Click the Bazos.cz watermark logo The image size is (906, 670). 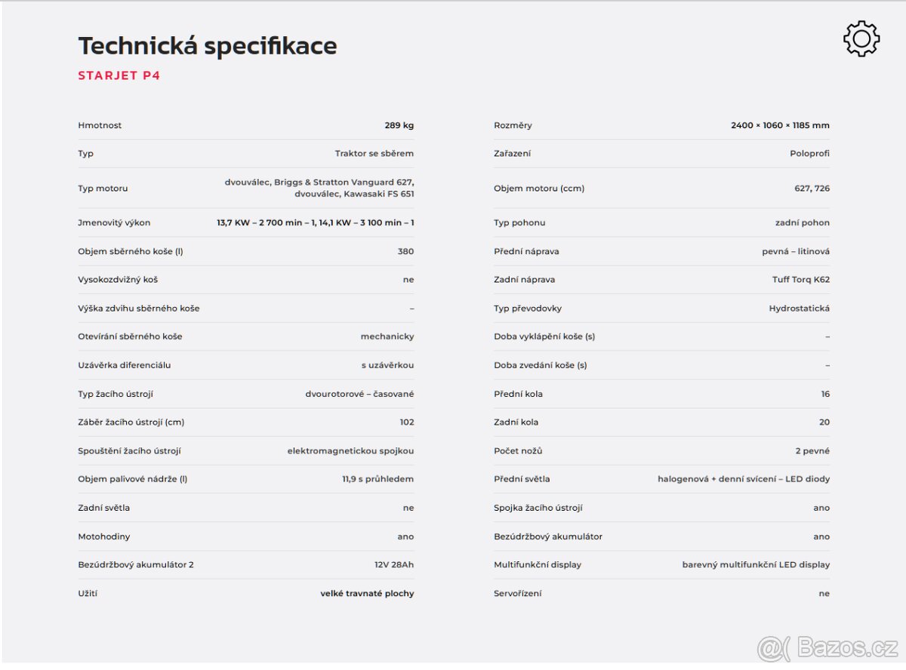tap(827, 648)
